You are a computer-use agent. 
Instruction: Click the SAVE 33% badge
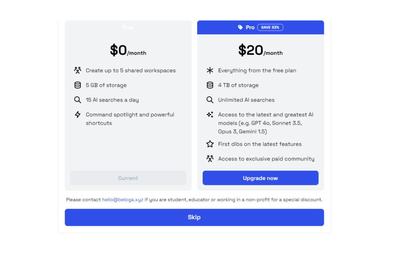(270, 27)
